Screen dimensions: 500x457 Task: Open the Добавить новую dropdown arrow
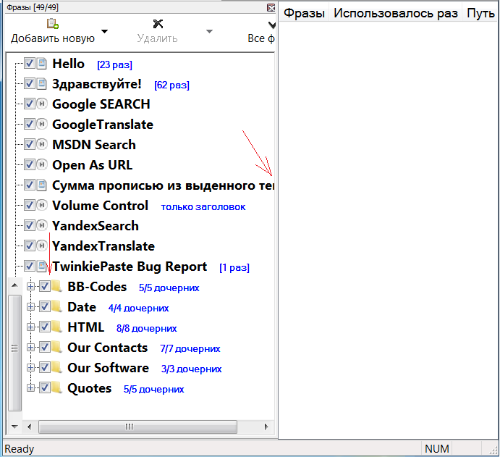pyautogui.click(x=104, y=31)
